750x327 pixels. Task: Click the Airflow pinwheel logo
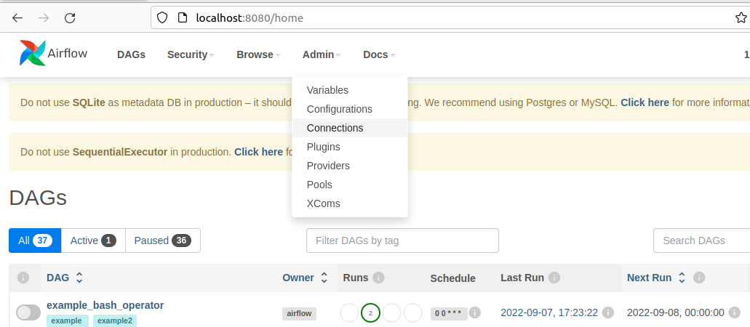pos(33,54)
